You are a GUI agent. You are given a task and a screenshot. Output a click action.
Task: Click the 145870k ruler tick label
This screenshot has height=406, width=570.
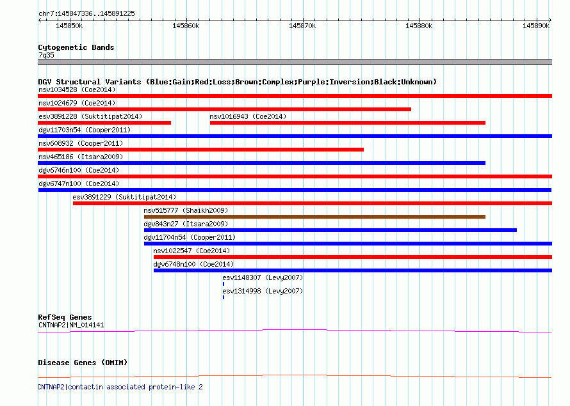coord(302,26)
